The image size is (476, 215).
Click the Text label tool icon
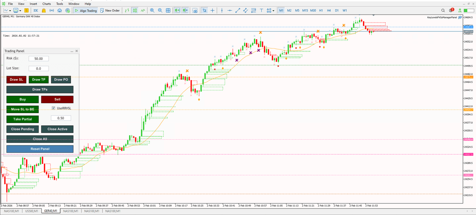click(262, 11)
